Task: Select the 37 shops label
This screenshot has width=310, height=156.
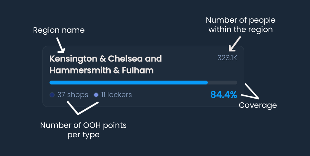Action: (72, 95)
